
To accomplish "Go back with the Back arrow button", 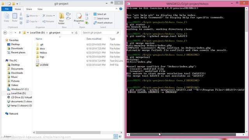I will tap(5, 33).
